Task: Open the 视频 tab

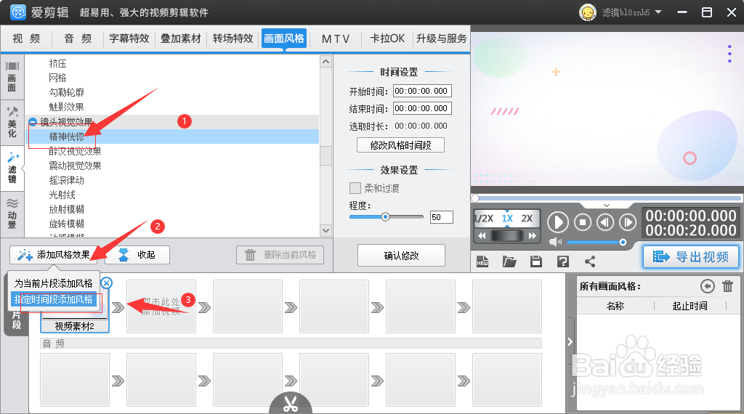Action: coord(26,38)
